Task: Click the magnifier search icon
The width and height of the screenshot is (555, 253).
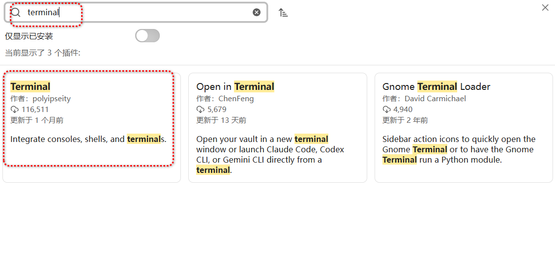Action: (16, 12)
